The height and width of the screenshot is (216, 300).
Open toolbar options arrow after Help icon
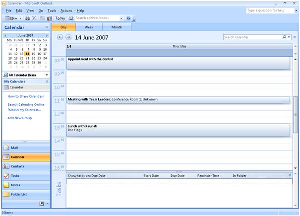[x=134, y=19]
